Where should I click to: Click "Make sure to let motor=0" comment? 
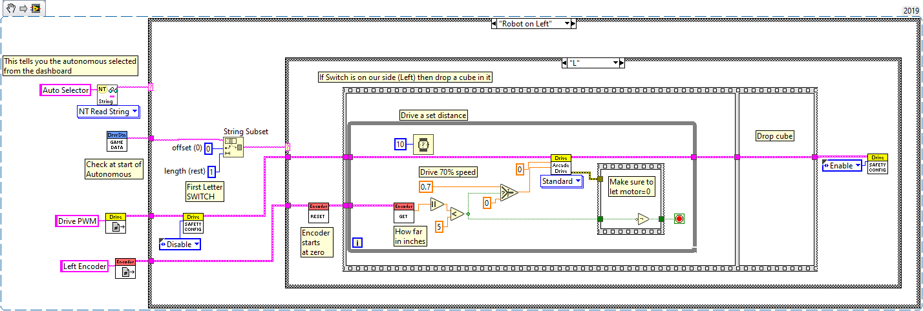click(x=631, y=186)
